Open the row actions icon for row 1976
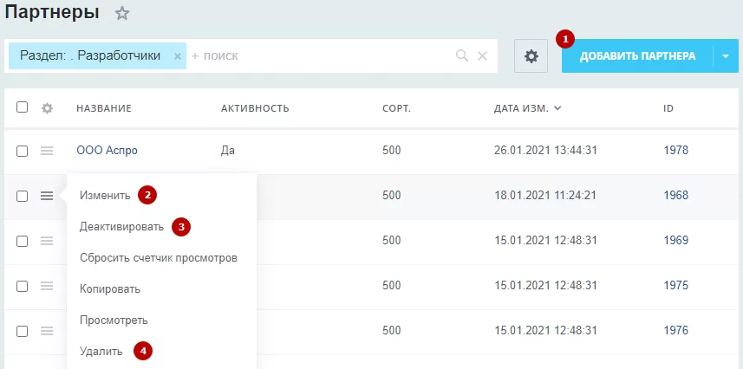 pyautogui.click(x=47, y=331)
